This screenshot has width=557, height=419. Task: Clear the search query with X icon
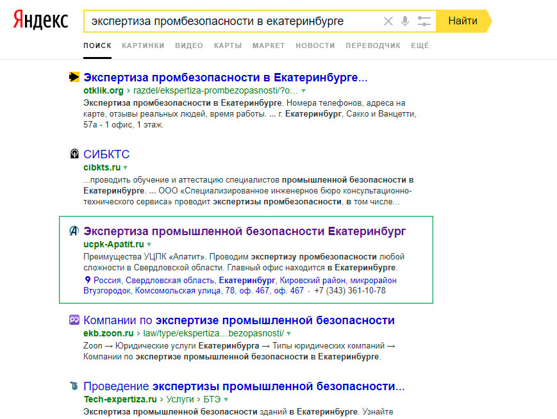pos(388,21)
